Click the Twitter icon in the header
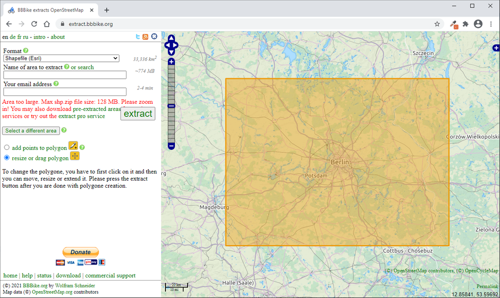 [x=138, y=36]
